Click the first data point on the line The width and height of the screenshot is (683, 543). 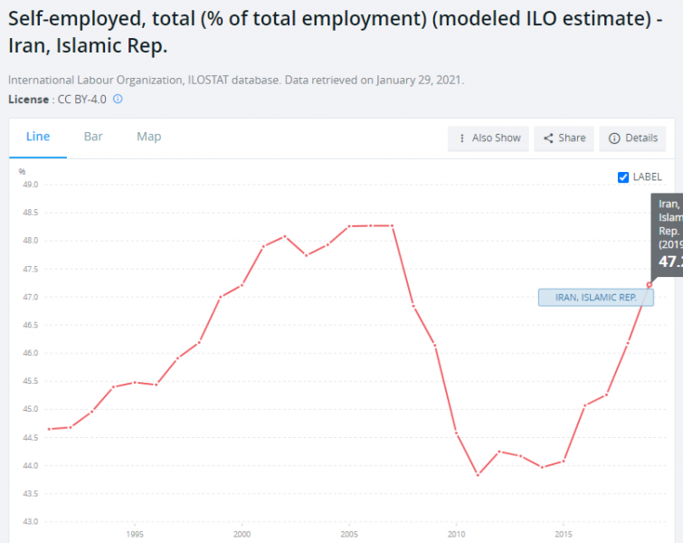coord(49,429)
